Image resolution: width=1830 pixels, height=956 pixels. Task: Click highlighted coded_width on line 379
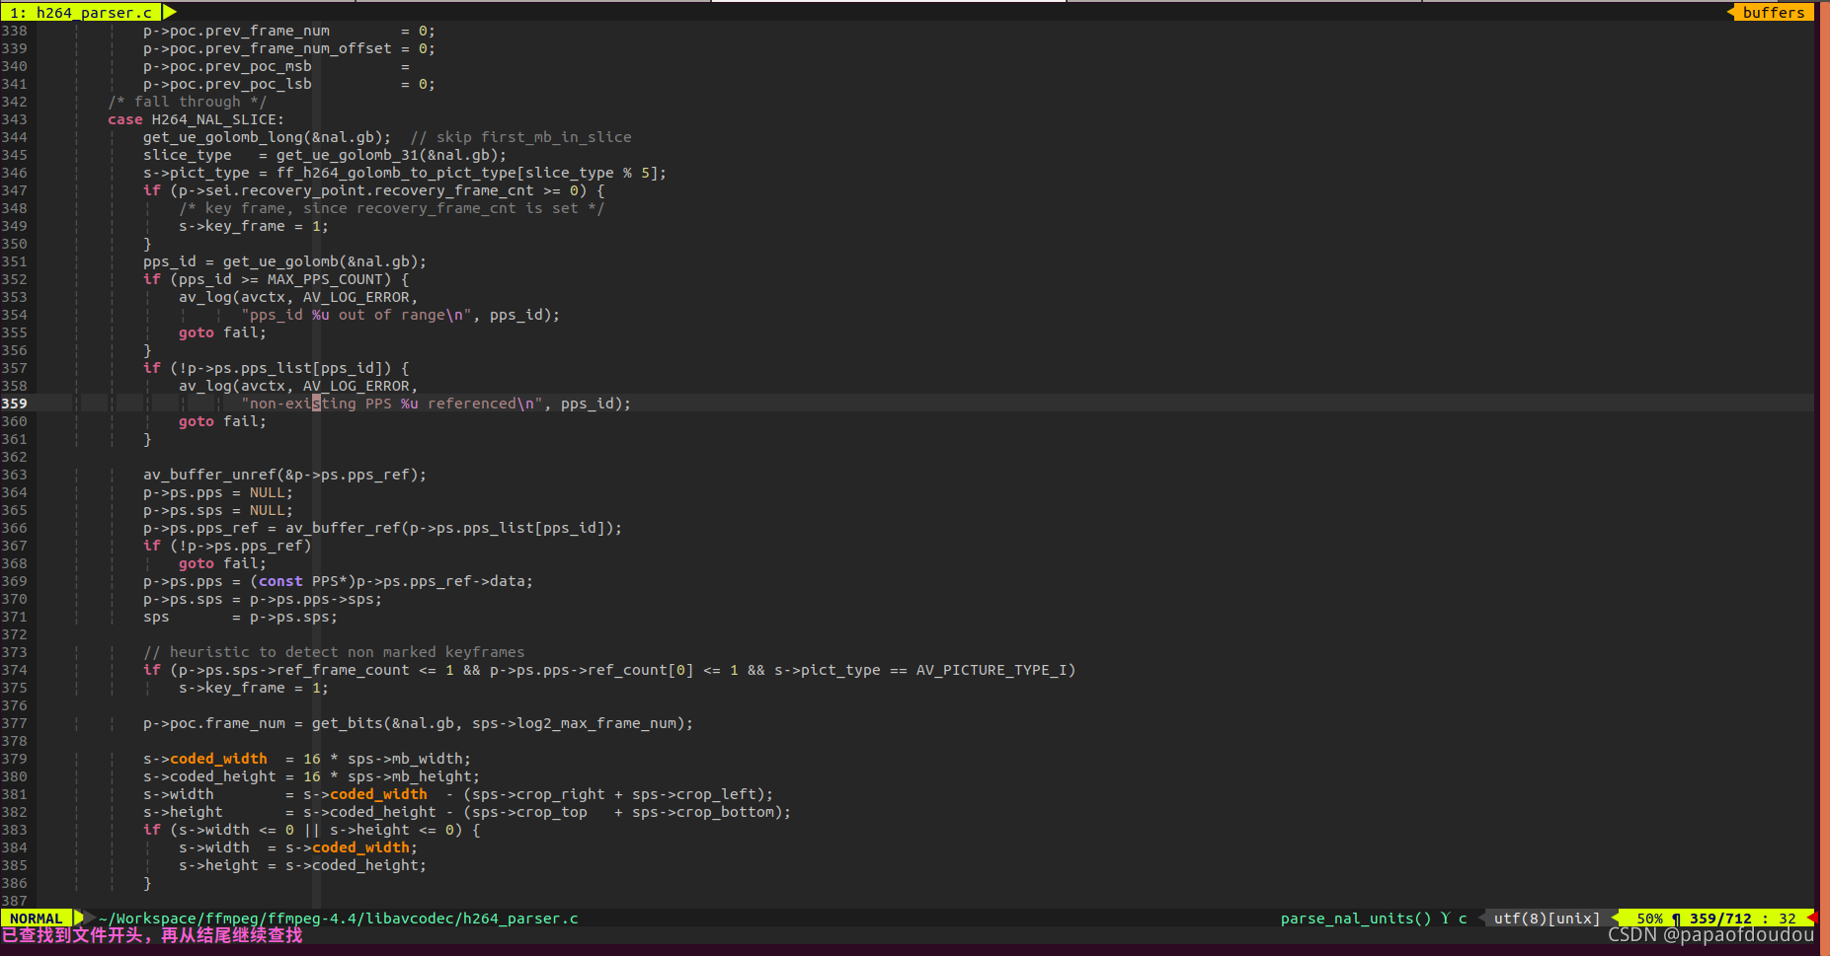(218, 759)
